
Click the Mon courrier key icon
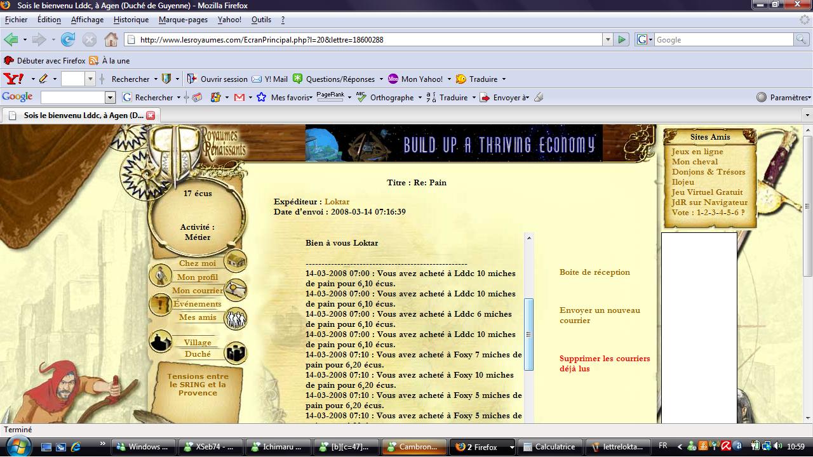(x=236, y=289)
